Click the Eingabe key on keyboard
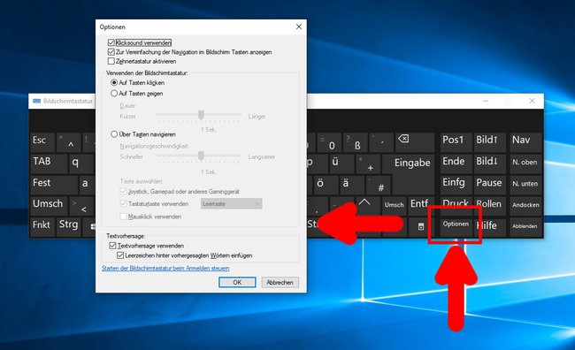575x350 pixels. click(412, 164)
